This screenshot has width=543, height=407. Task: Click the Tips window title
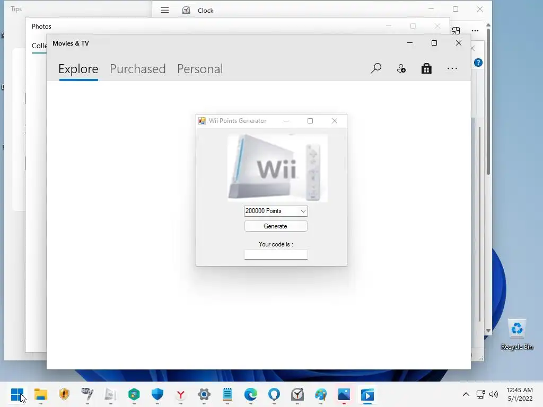tap(16, 8)
